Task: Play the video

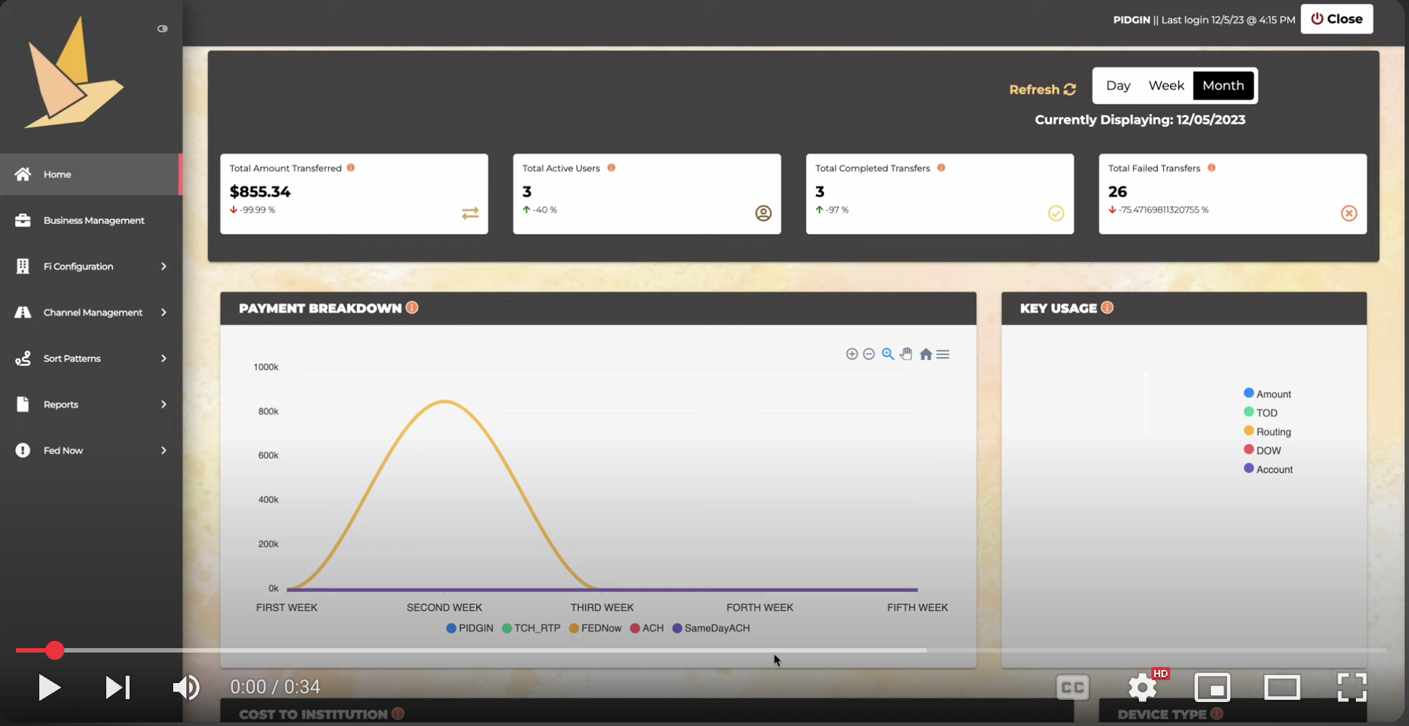Action: 49,687
